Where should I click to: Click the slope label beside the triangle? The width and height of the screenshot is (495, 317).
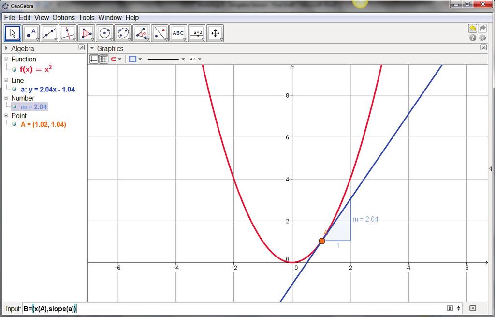click(365, 219)
